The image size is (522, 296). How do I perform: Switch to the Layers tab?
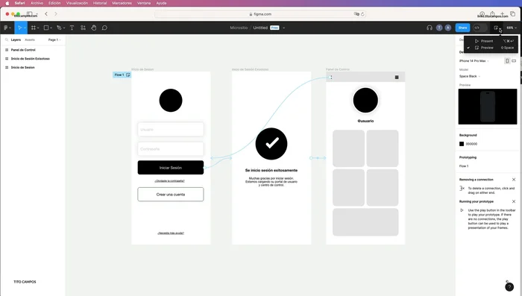[x=16, y=40]
